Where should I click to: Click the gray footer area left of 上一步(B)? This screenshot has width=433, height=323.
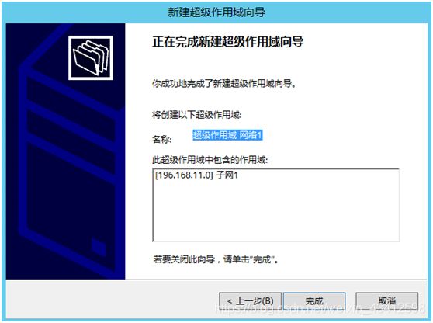click(110, 300)
